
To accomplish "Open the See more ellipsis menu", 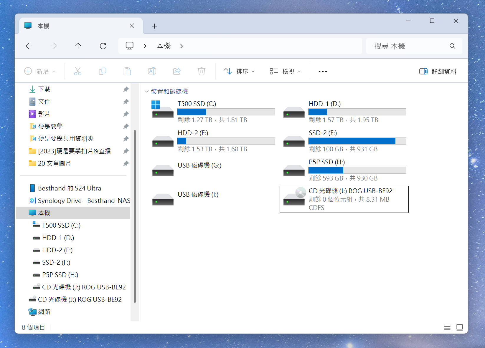I will [323, 71].
